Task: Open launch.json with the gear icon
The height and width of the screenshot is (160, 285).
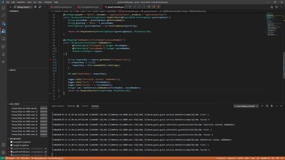Action: click(35, 7)
